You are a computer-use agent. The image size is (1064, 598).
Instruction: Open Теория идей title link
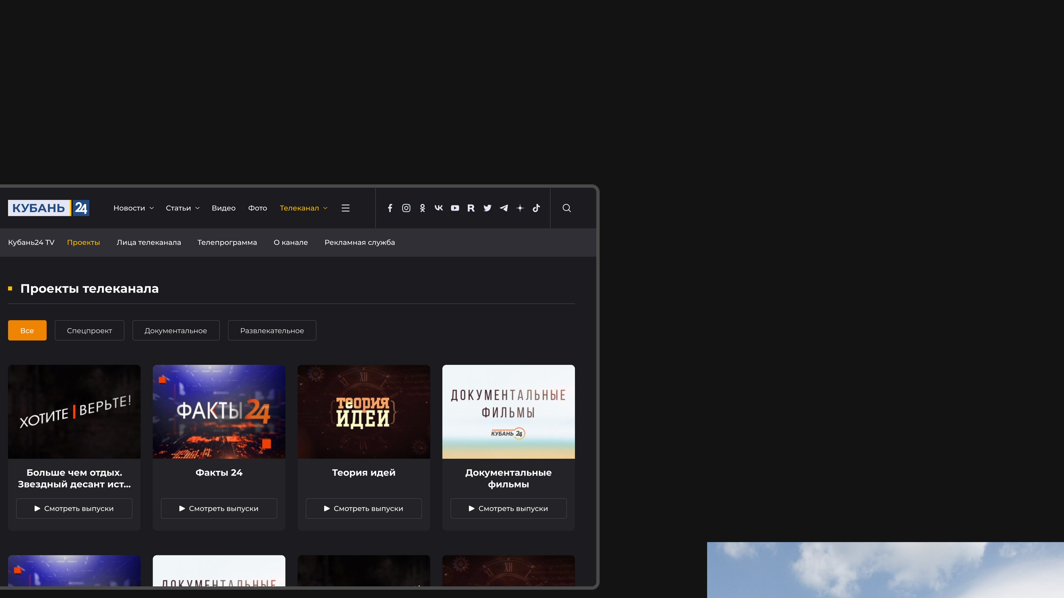pos(364,473)
